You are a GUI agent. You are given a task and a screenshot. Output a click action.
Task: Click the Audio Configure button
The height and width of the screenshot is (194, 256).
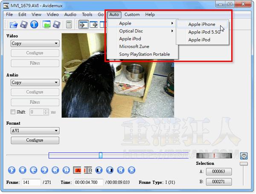click(x=35, y=92)
